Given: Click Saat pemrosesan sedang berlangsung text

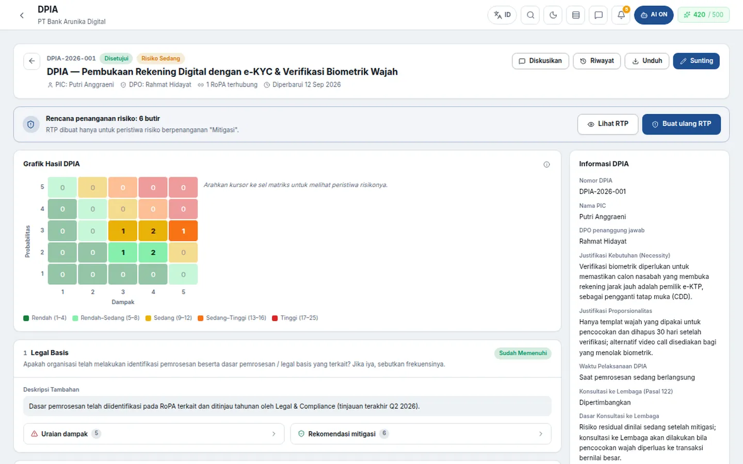Looking at the screenshot, I should 637,377.
